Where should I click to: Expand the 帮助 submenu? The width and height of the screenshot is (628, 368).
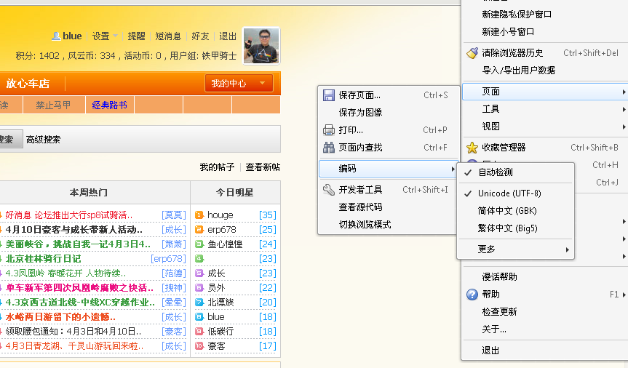545,295
